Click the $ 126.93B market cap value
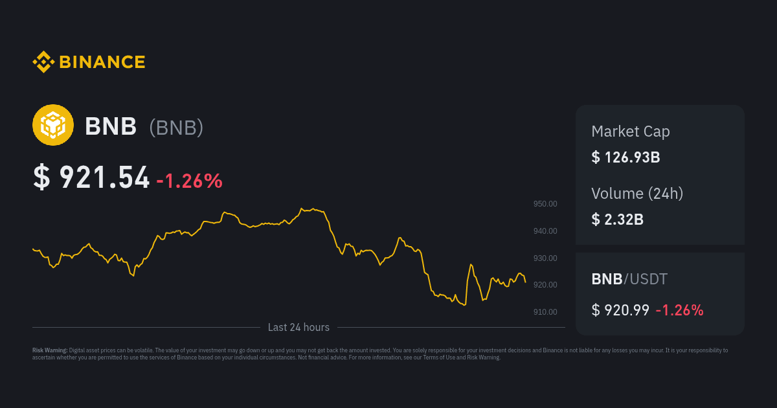Viewport: 777px width, 408px height. (x=625, y=157)
